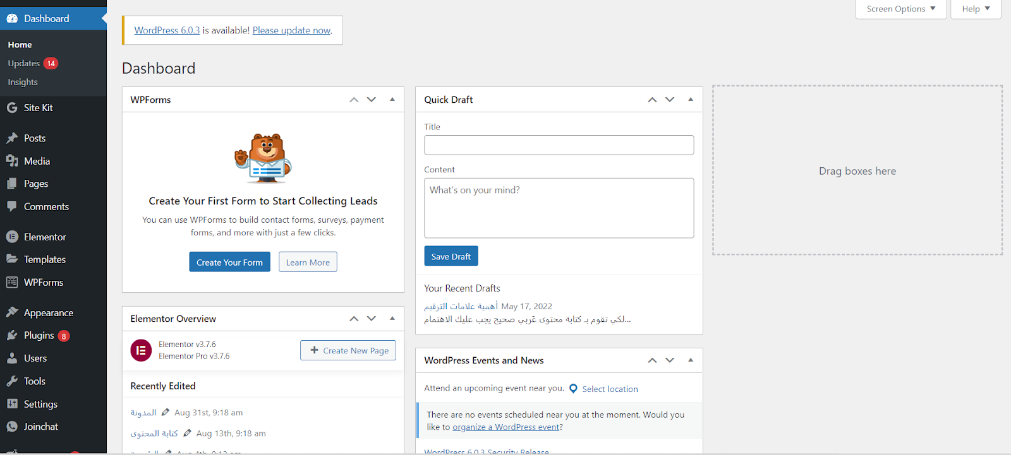
Task: Click the location pin icon near Select location
Action: click(573, 389)
